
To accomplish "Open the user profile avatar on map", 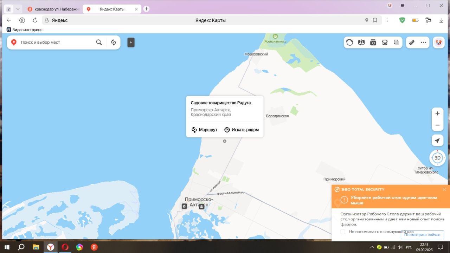I will [439, 43].
